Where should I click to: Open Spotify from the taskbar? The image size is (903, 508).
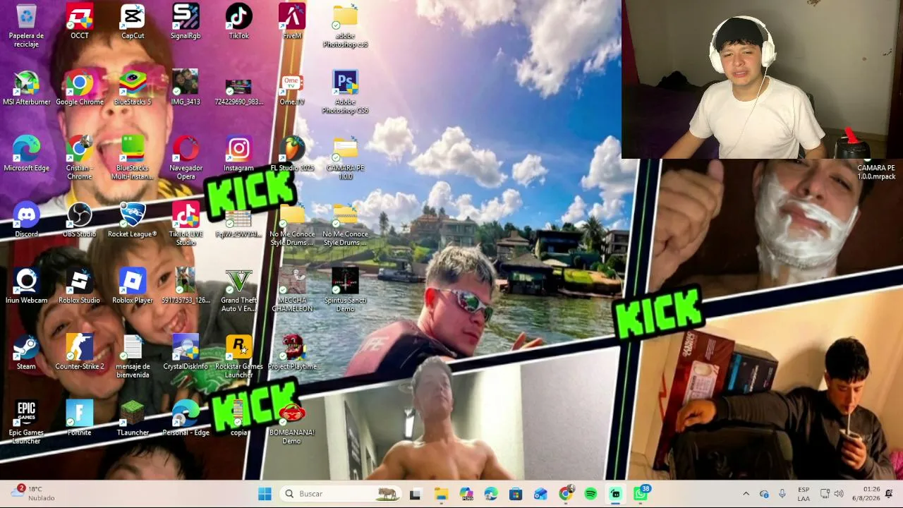[x=590, y=494]
